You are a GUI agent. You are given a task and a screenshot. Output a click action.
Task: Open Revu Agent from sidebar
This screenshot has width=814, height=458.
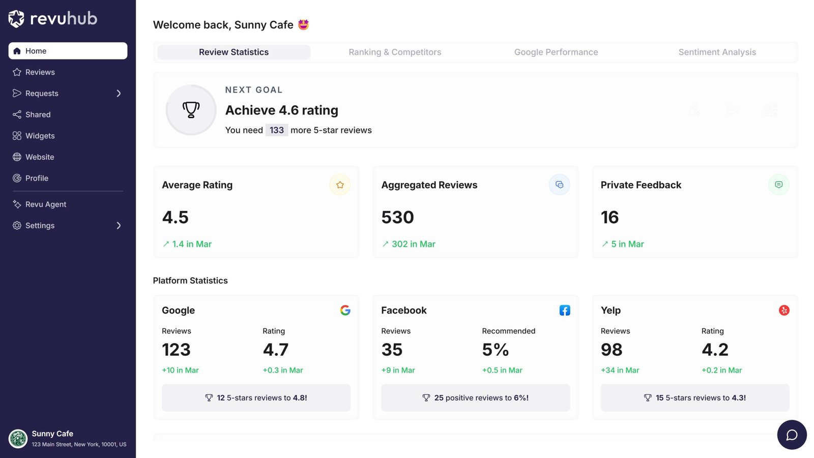click(46, 204)
